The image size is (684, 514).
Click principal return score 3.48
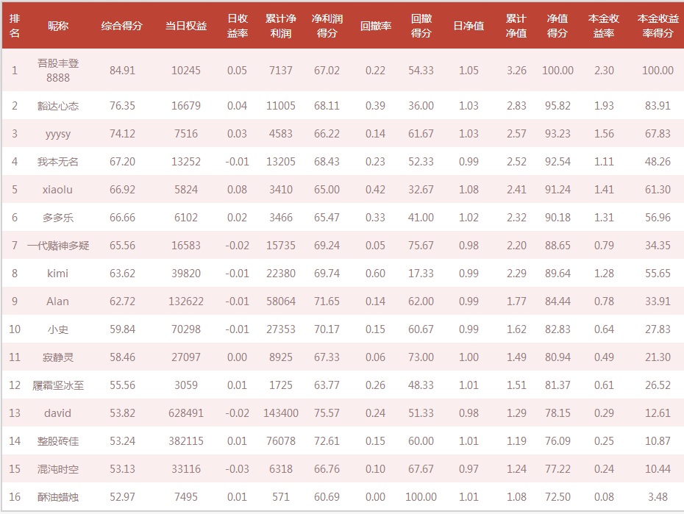[x=658, y=496]
